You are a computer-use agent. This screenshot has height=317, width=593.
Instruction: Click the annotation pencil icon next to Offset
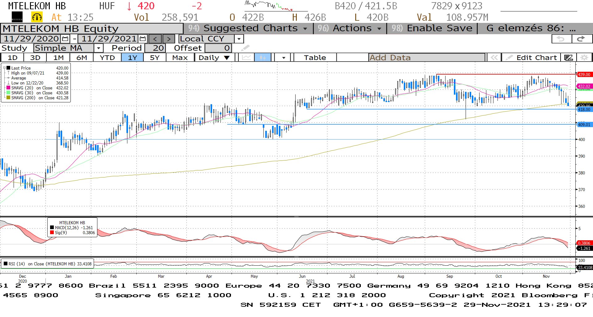click(x=245, y=48)
